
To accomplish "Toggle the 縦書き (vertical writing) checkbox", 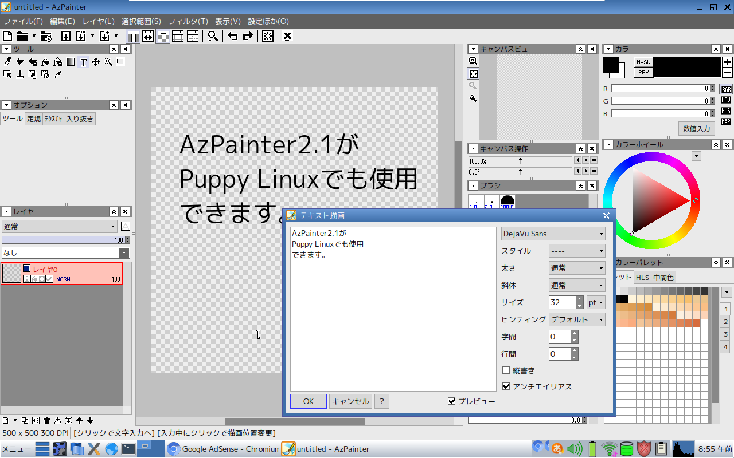I will pyautogui.click(x=506, y=370).
